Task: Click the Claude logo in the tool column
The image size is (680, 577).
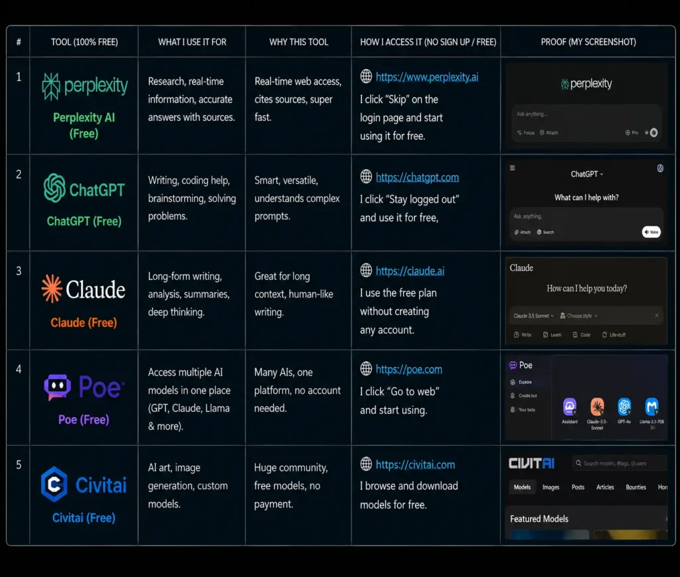Action: point(83,289)
